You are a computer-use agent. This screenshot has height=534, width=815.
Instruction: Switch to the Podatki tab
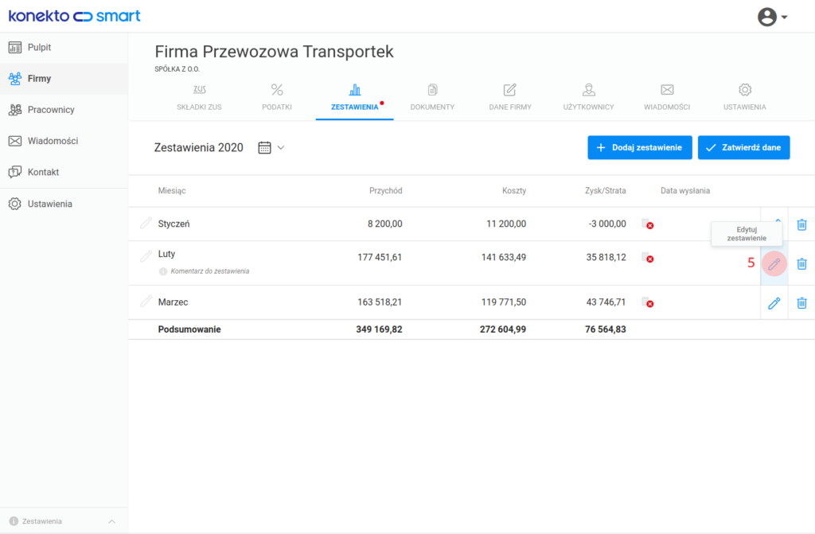[x=277, y=98]
